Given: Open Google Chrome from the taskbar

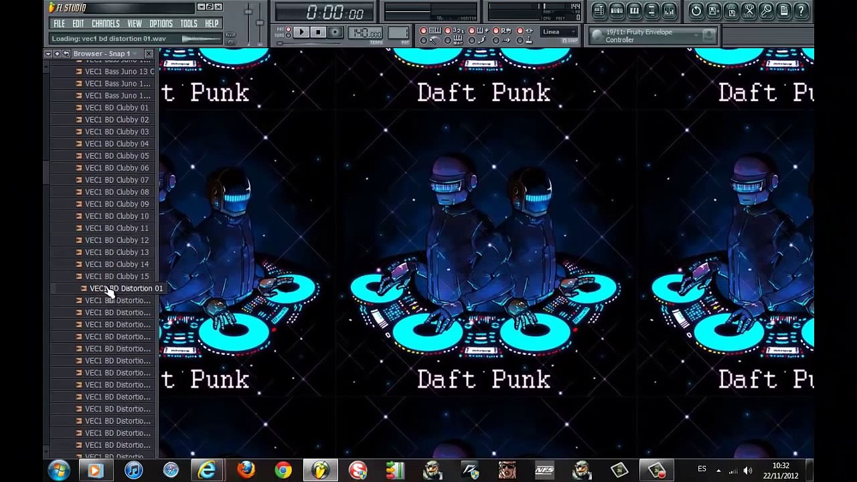Looking at the screenshot, I should pos(283,470).
